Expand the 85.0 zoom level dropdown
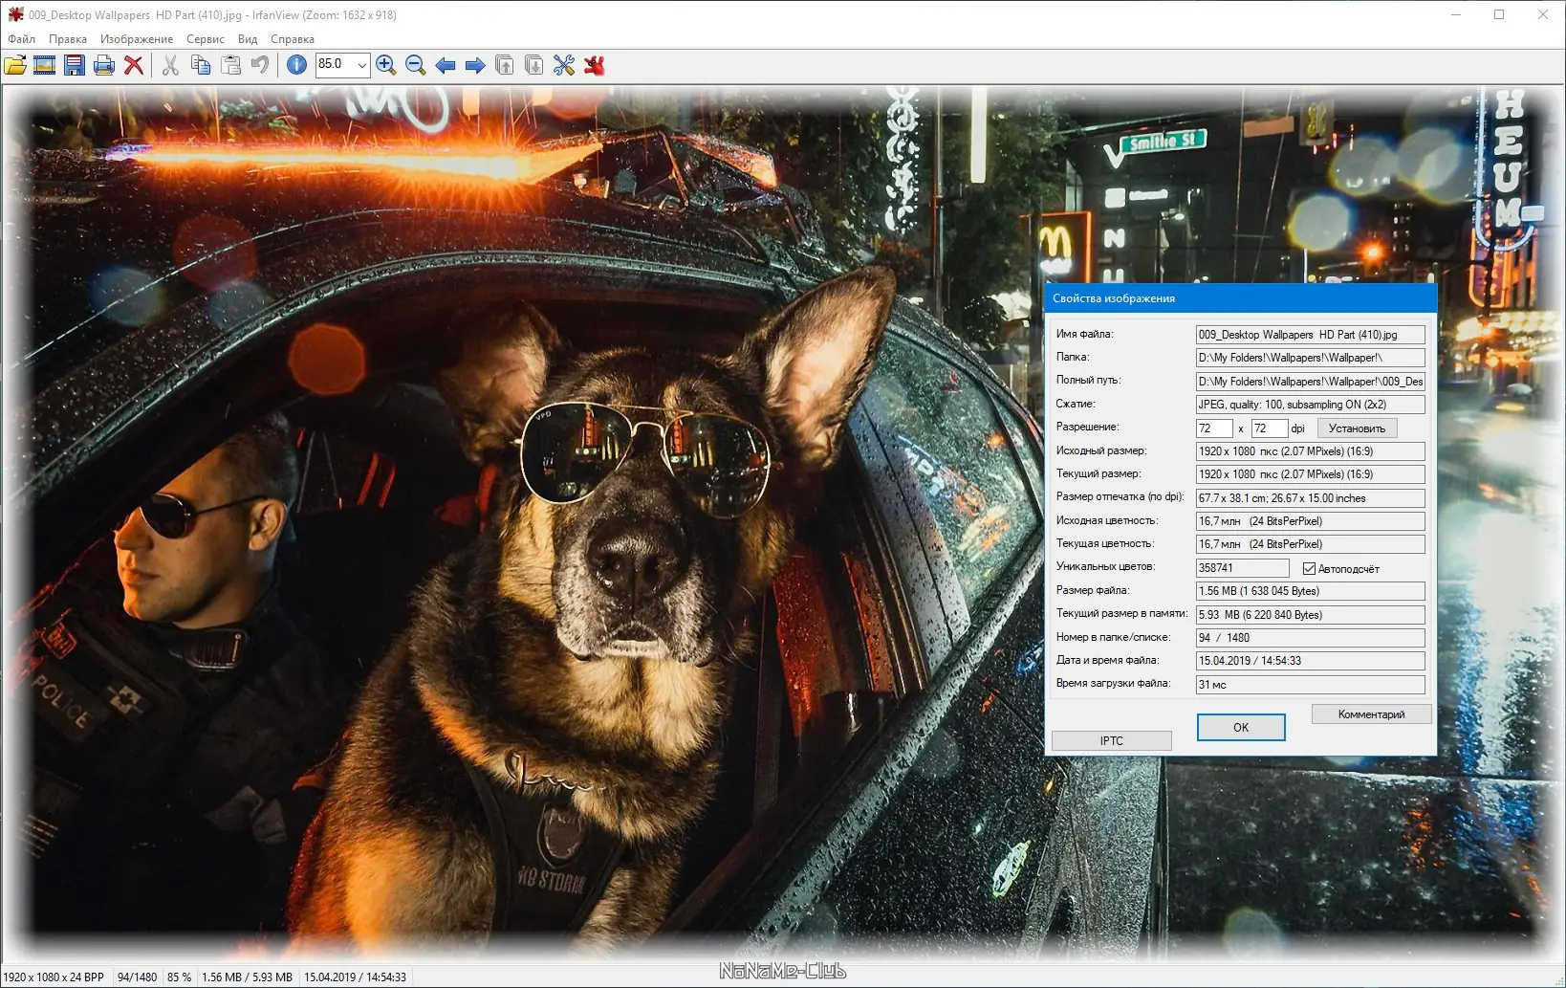The width and height of the screenshot is (1566, 988). click(362, 65)
